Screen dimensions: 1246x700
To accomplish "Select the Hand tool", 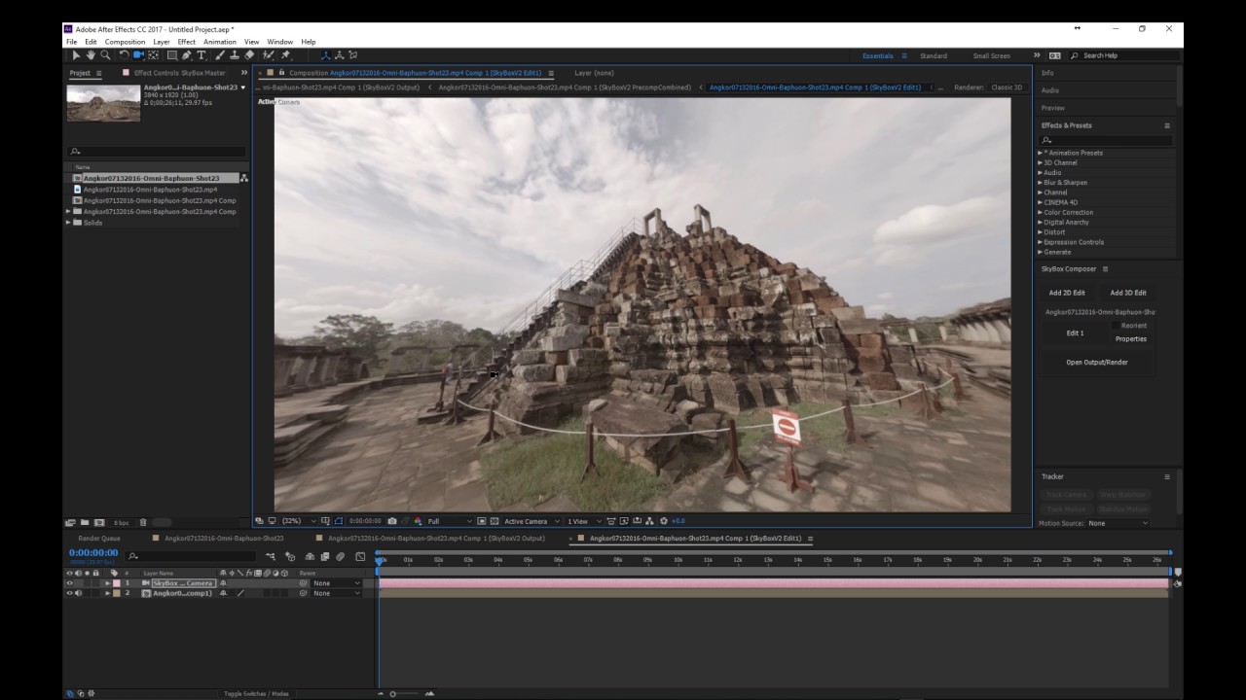I will [91, 55].
